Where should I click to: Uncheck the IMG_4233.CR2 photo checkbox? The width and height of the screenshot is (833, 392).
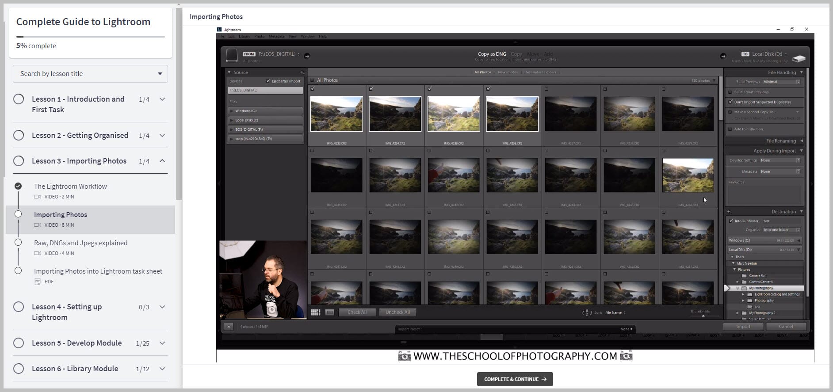click(313, 89)
